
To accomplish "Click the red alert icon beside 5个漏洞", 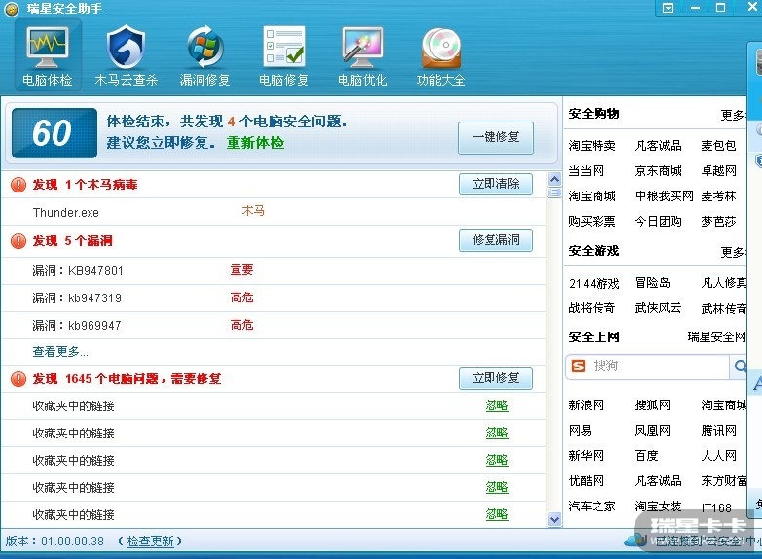I will (x=18, y=241).
